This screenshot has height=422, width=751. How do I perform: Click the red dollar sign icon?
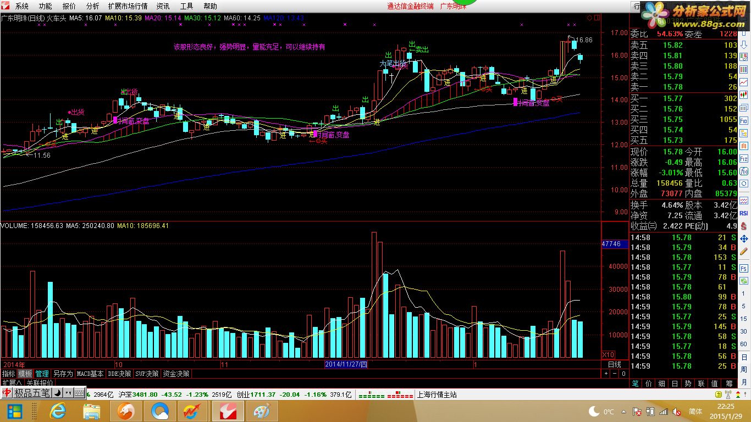pos(744,226)
